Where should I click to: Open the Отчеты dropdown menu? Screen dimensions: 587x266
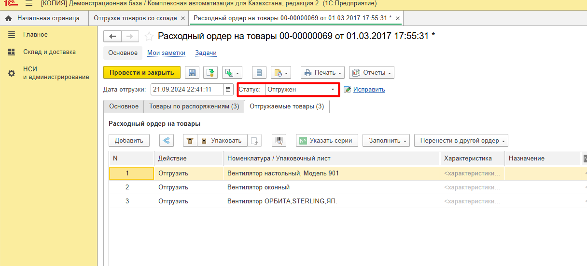click(x=371, y=73)
